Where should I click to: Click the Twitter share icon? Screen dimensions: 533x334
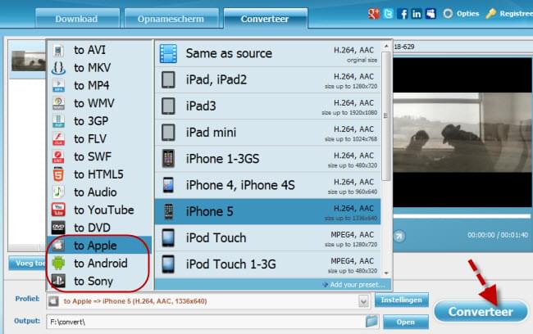[x=388, y=14]
